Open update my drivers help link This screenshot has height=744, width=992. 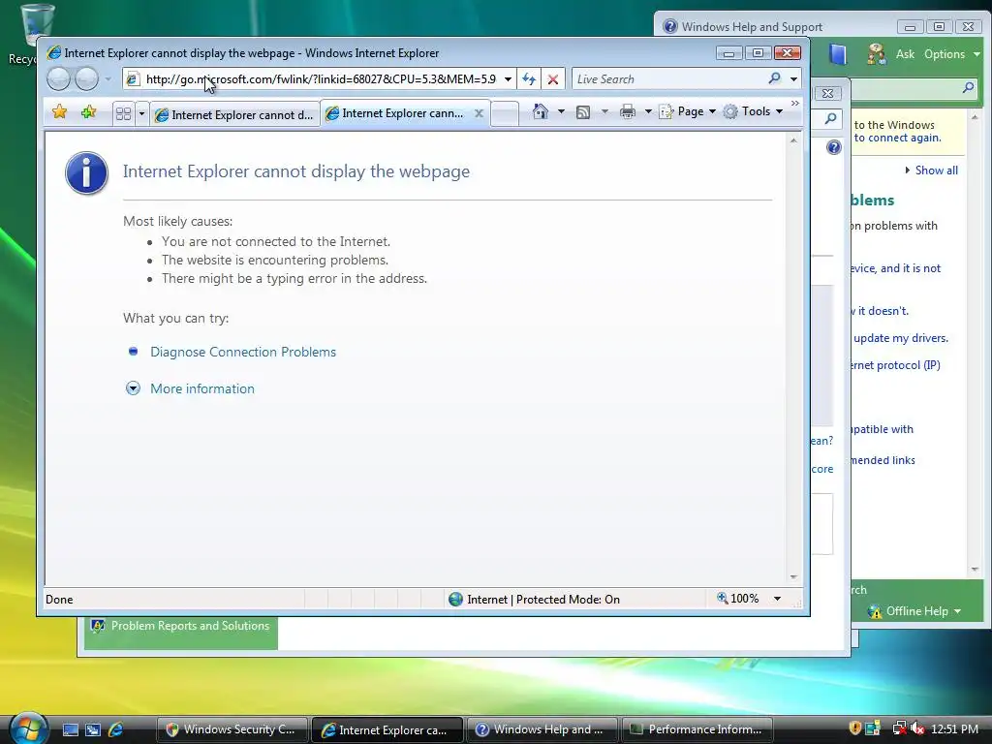pyautogui.click(x=901, y=338)
